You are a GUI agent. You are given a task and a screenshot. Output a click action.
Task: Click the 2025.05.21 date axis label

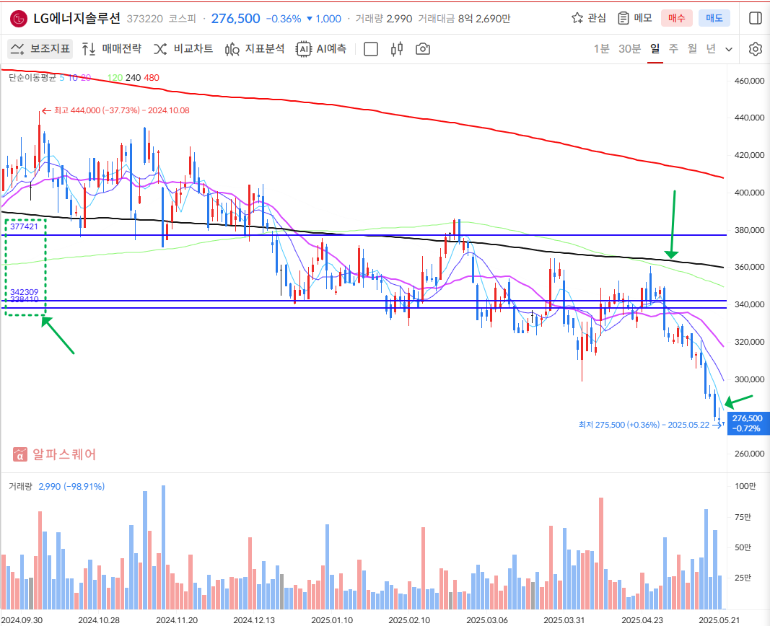tap(719, 620)
